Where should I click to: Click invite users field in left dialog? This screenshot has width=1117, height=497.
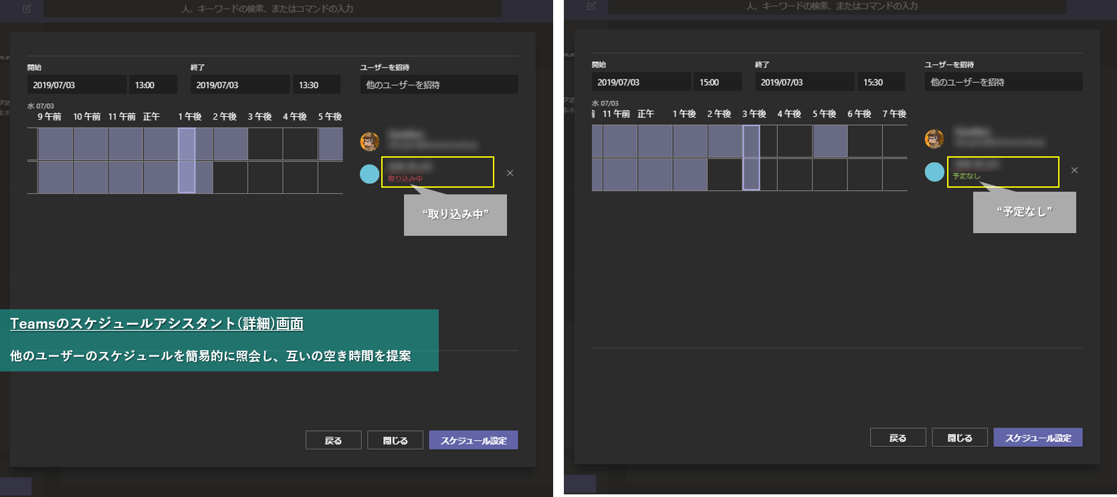pos(439,85)
